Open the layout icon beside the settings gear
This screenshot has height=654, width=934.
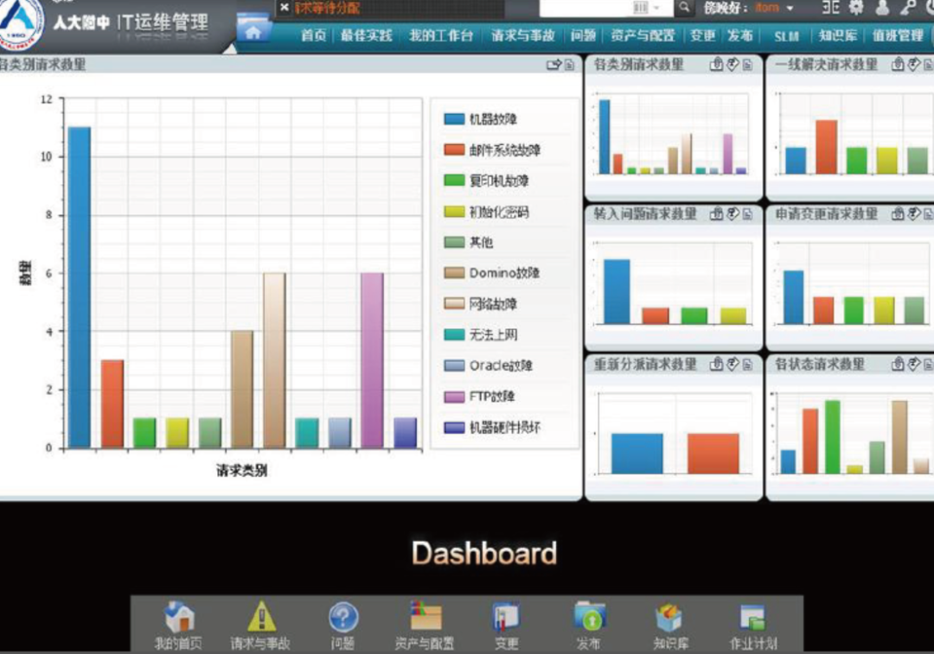[x=831, y=7]
